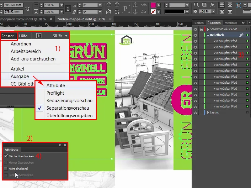Image resolution: width=251 pixels, height=188 pixels.
Task: Show more panel tabs with double arrow
Action: (243, 23)
